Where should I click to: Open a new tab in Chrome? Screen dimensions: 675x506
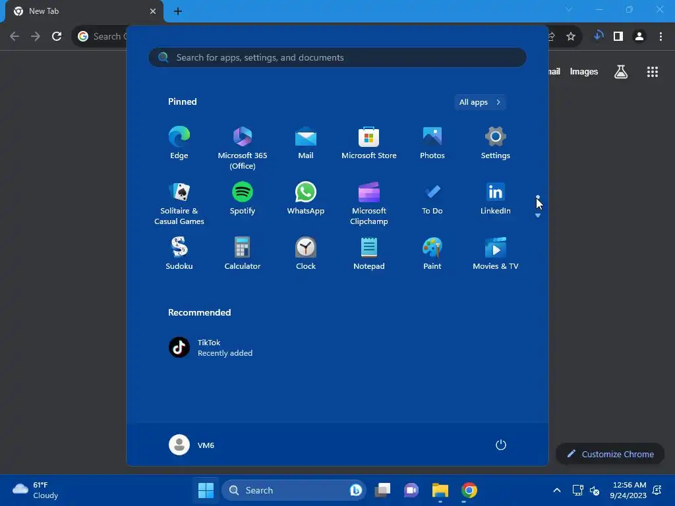point(178,11)
